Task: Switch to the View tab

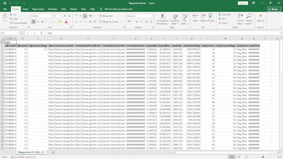Action: coord(83,9)
